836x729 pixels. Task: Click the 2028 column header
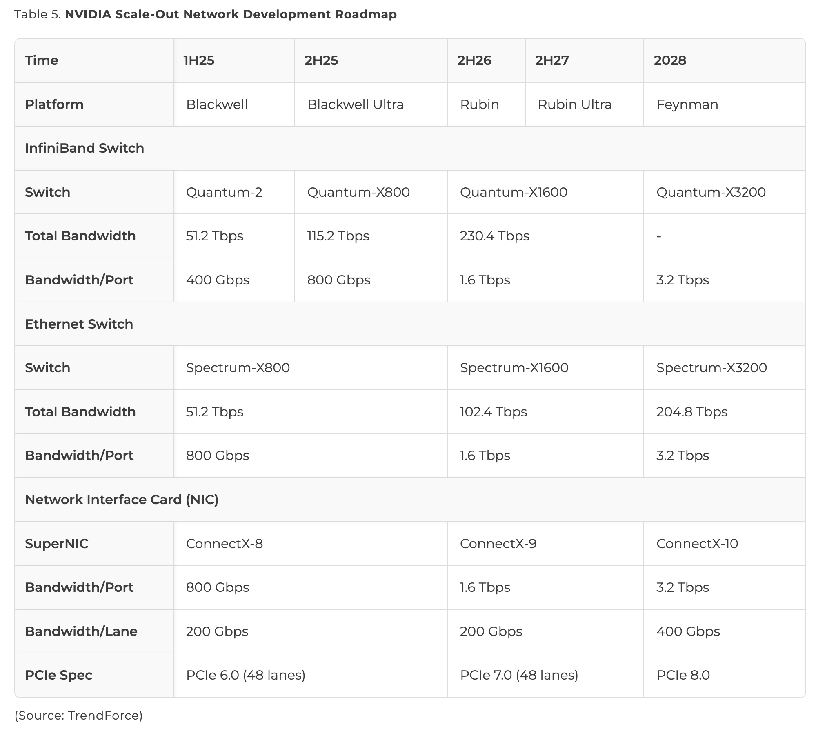670,60
